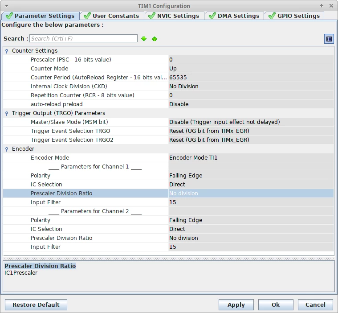Open Channel 1 Polarity value Falling Edge
Viewport: 338px width, 313px height.
click(x=251, y=176)
